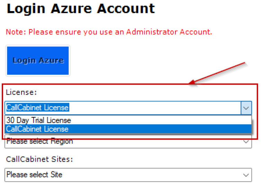The image size is (262, 186).
Task: Expand the Please select Region chevron
Action: (x=246, y=142)
